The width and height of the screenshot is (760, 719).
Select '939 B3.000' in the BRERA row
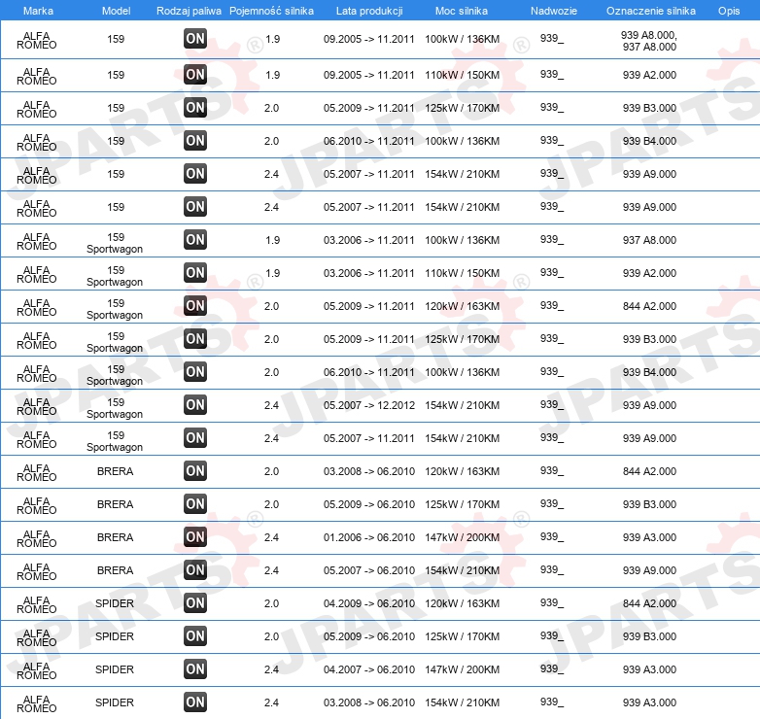[649, 504]
